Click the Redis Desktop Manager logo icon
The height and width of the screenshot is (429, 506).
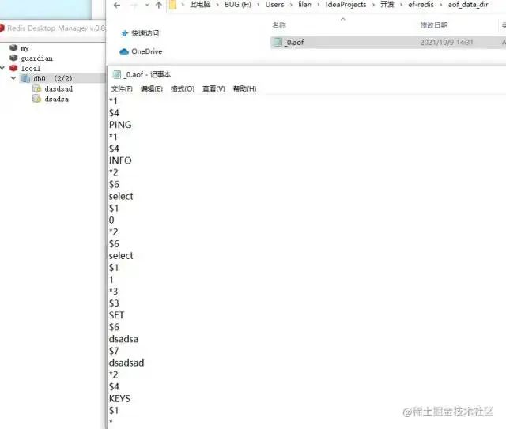2,28
